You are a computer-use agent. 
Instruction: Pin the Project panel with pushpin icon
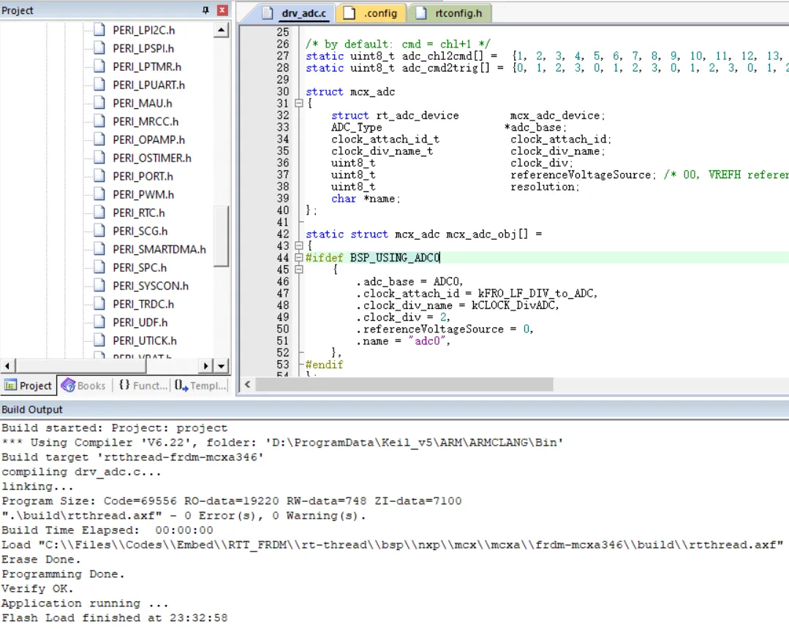coord(205,10)
